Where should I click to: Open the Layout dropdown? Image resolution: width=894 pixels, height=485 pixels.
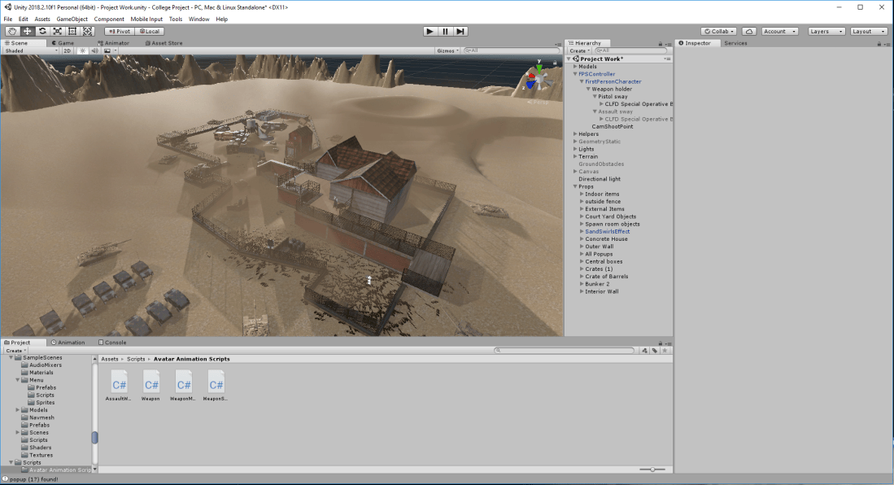[868, 32]
